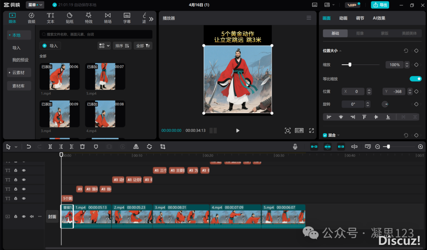427x250 pixels.
Task: Hide the main video track with its eye icon
Action: tap(24, 216)
